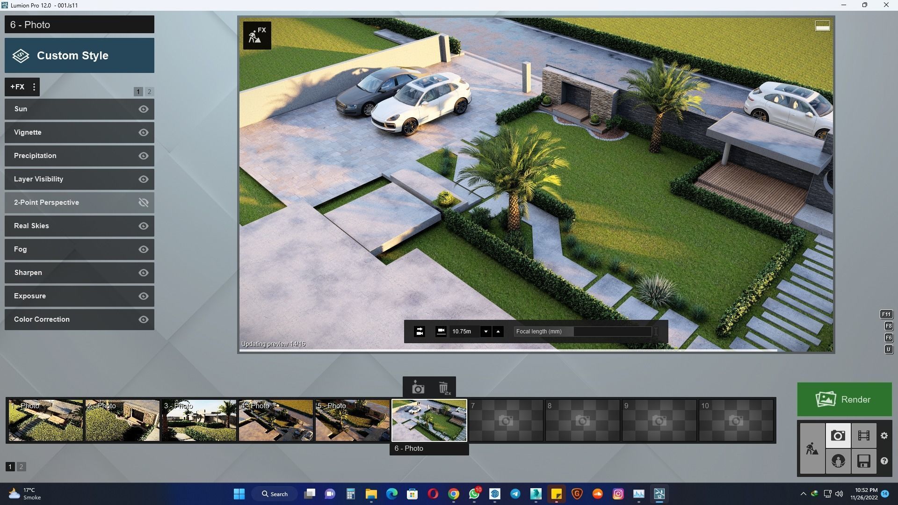Open photo set page 2 tab
Screen dimensions: 898x505
pyautogui.click(x=21, y=466)
